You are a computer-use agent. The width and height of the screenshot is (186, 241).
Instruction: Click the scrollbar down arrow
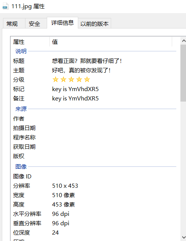click(x=183, y=237)
